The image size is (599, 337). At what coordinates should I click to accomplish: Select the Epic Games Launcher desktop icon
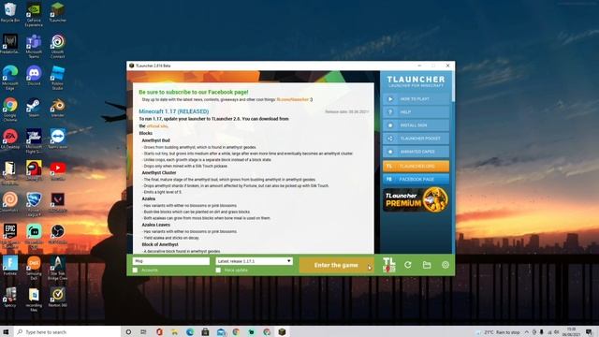pyautogui.click(x=10, y=237)
